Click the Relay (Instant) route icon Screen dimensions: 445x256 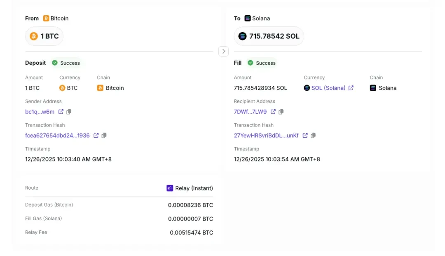tap(170, 188)
